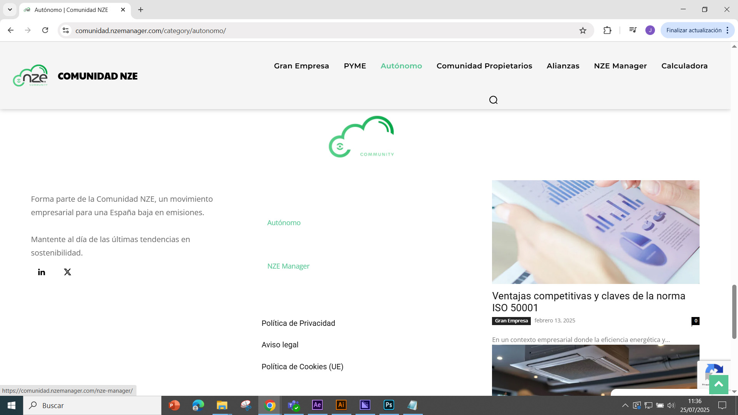Image resolution: width=738 pixels, height=415 pixels.
Task: Open the Calculadora menu item
Action: (685, 66)
